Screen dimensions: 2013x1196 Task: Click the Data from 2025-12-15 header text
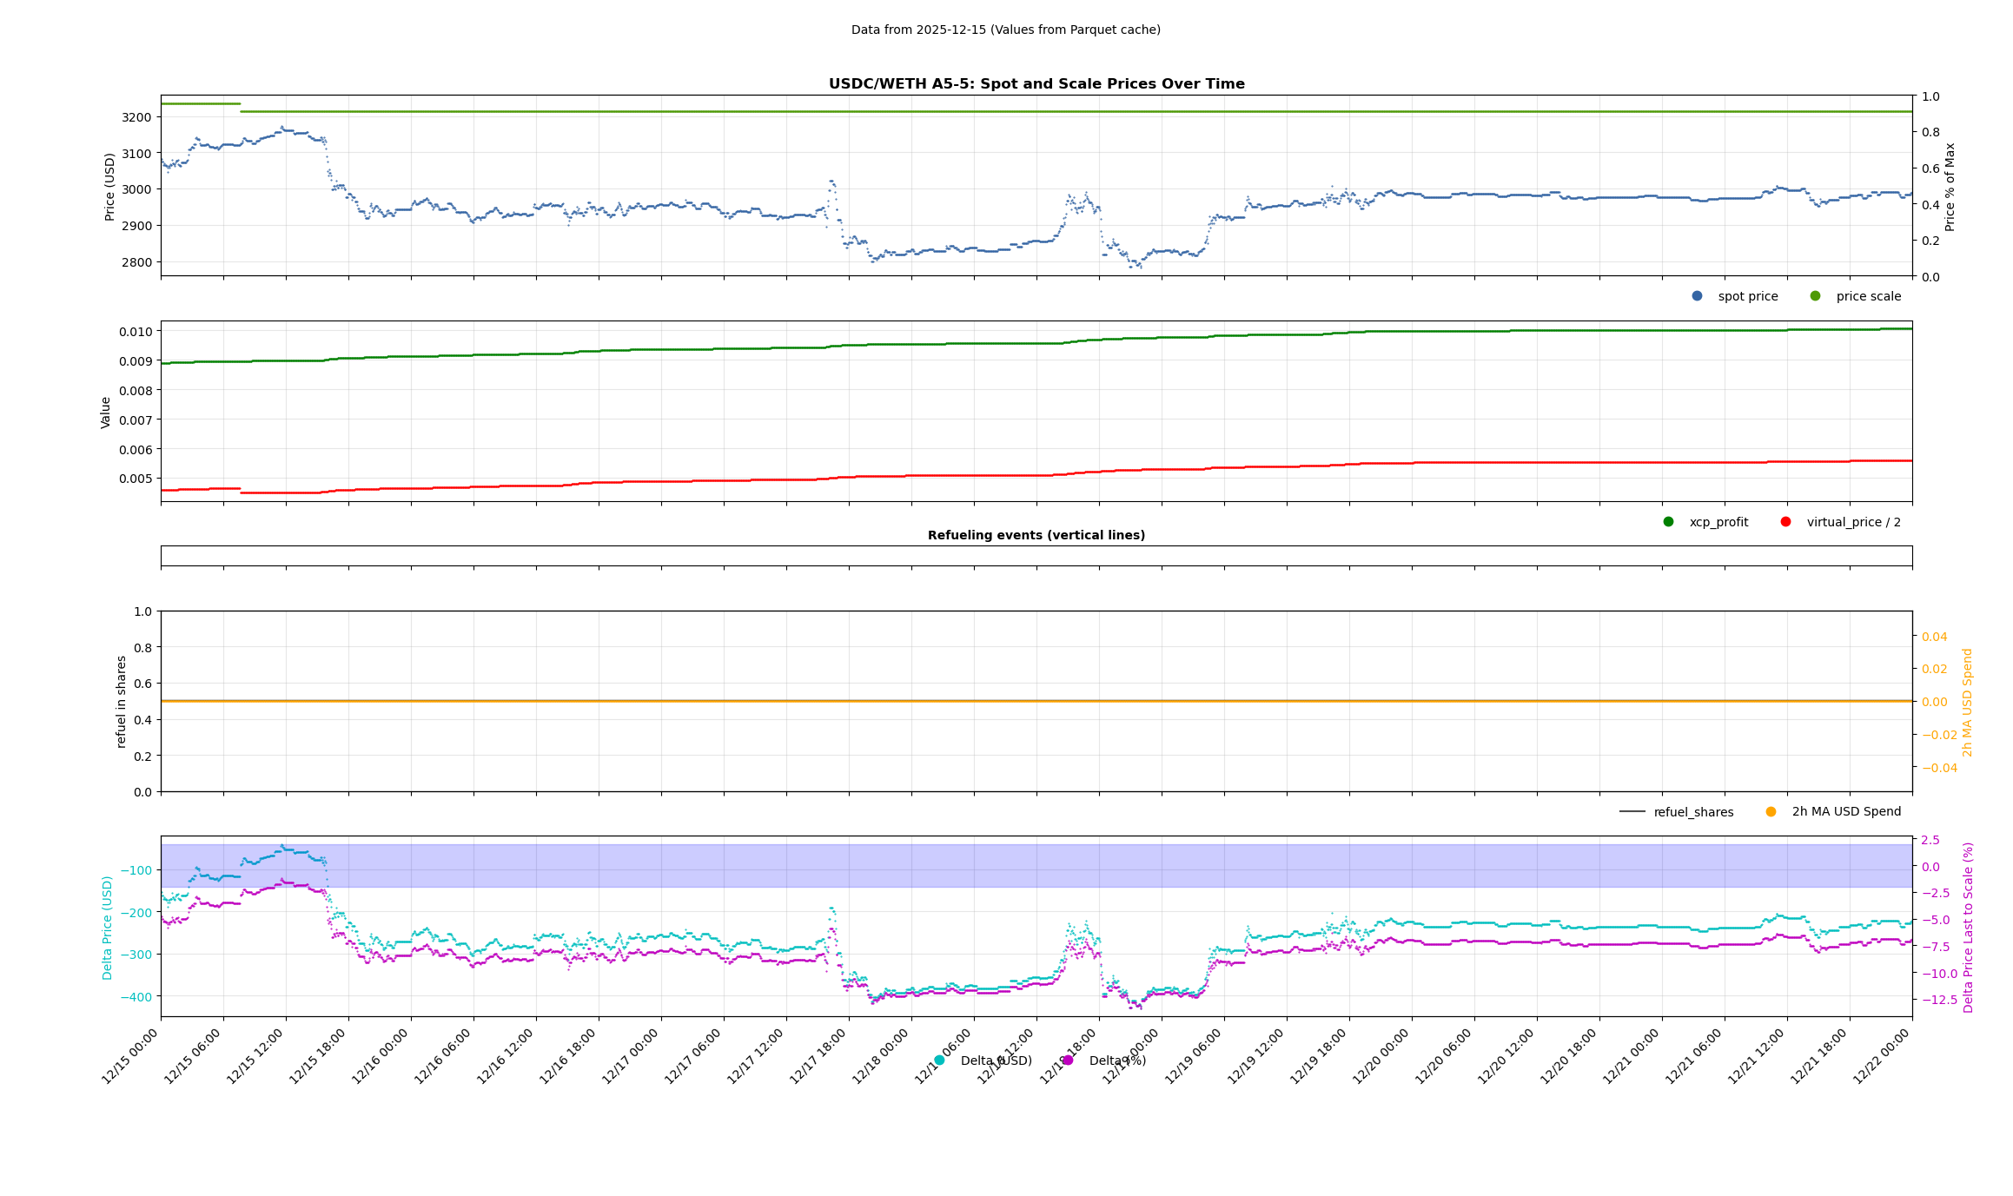pos(1005,30)
